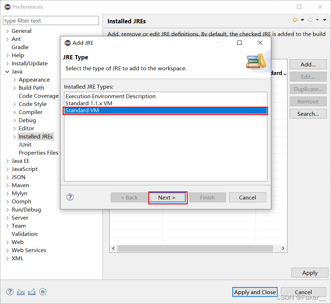Expand the Build Path node

tap(14, 88)
